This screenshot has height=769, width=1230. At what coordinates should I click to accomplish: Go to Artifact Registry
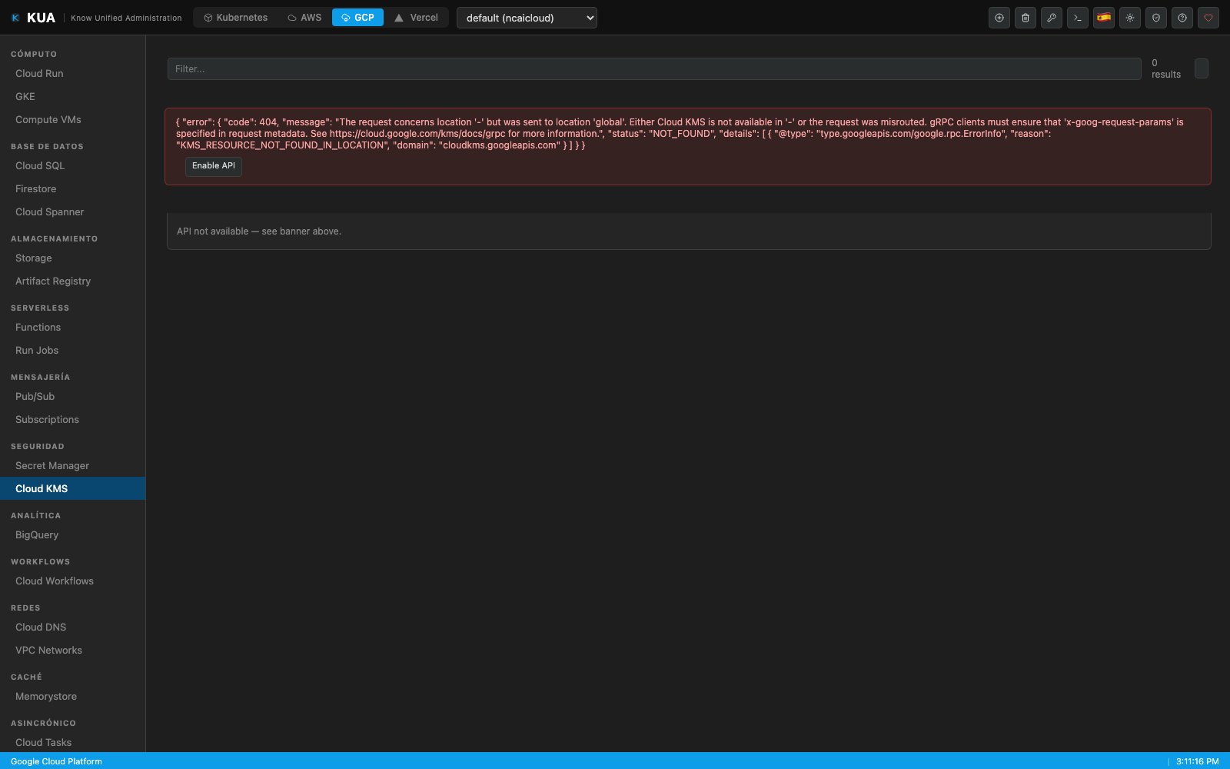pyautogui.click(x=73, y=281)
